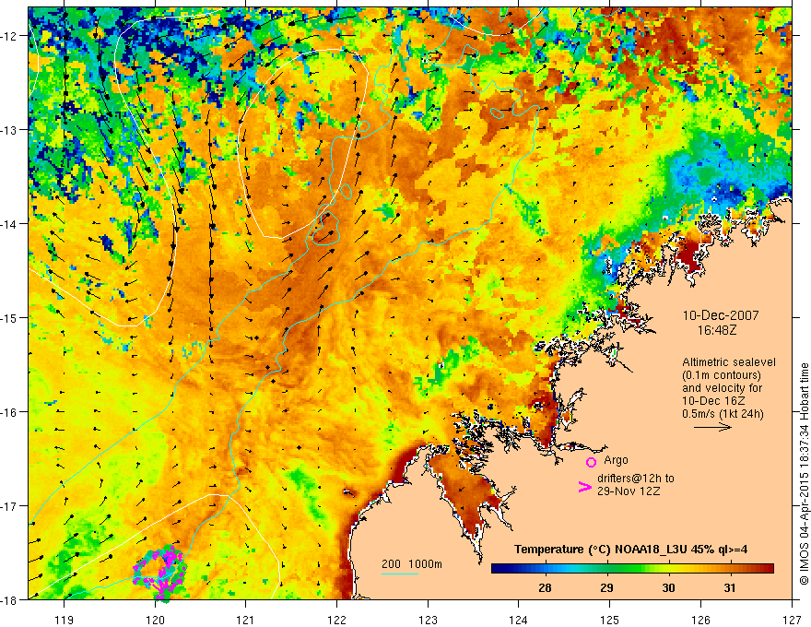Click the 'drifters@12h to' legend label
The height and width of the screenshot is (627, 811).
coord(636,478)
